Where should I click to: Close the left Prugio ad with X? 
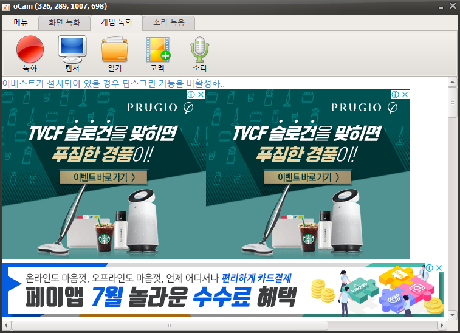coord(201,94)
